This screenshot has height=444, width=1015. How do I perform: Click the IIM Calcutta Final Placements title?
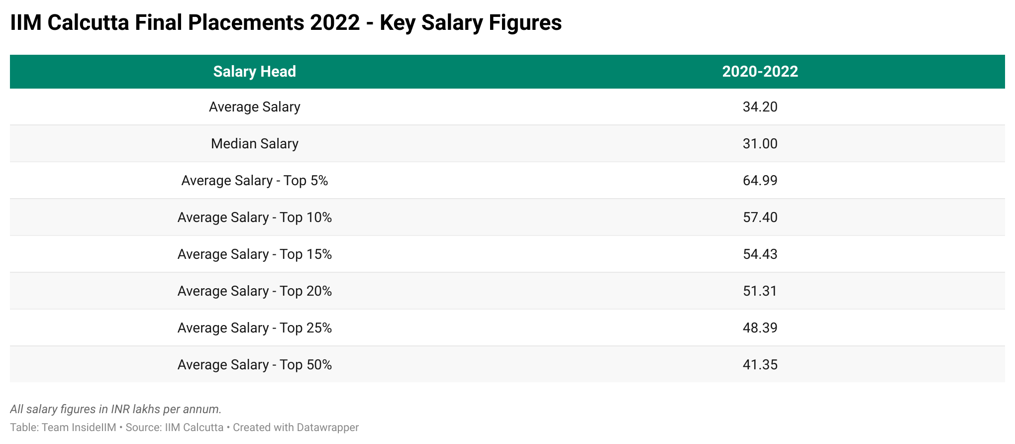(x=286, y=23)
